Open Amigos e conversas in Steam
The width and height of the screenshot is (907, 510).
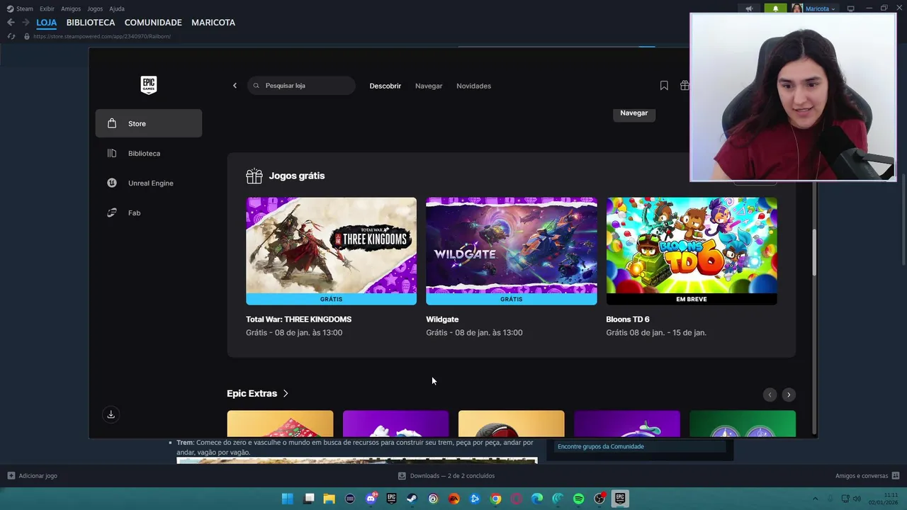click(867, 476)
